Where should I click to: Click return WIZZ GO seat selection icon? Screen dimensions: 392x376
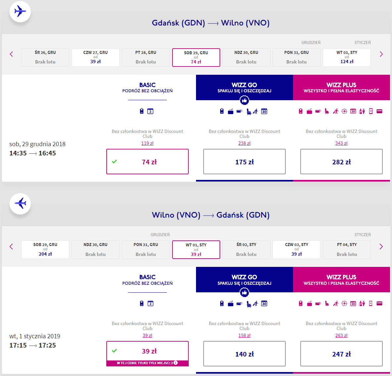click(x=249, y=304)
